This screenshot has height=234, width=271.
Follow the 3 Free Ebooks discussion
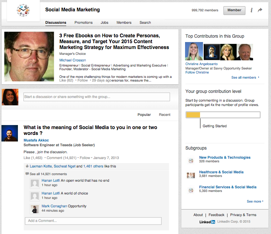83,80
